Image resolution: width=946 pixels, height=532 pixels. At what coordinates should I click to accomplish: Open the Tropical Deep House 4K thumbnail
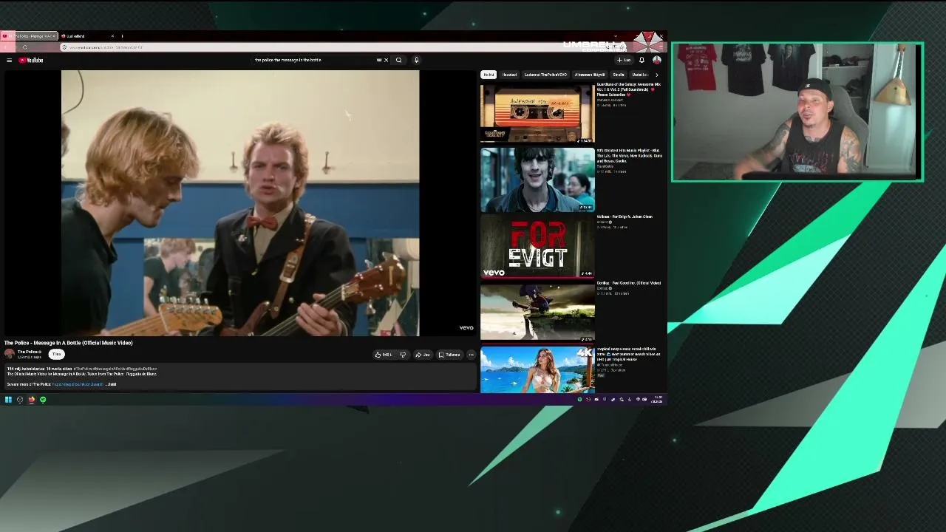[537, 369]
